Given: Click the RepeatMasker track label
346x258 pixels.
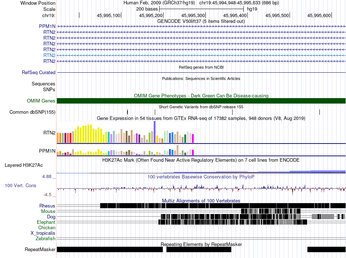Looking at the screenshot, I should click(40, 249).
